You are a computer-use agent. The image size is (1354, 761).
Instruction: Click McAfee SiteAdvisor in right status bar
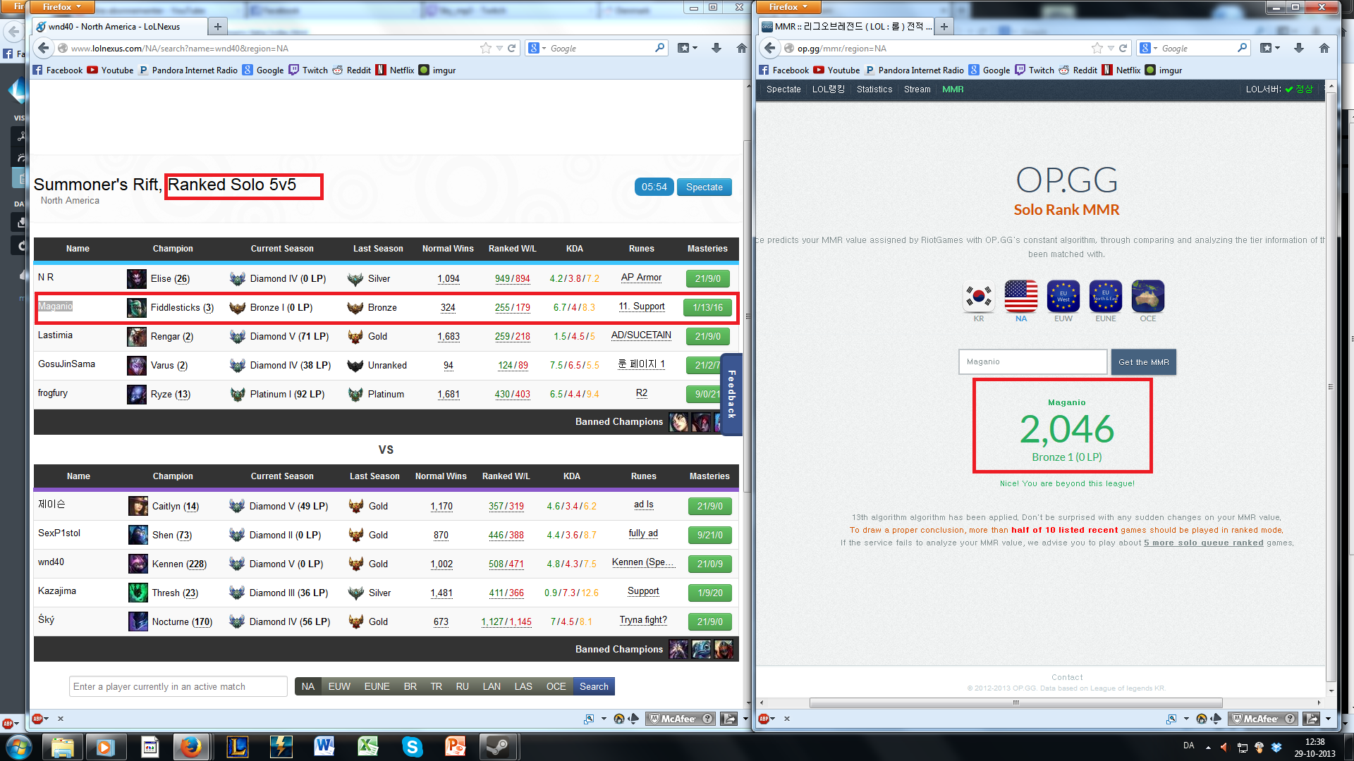[1262, 719]
